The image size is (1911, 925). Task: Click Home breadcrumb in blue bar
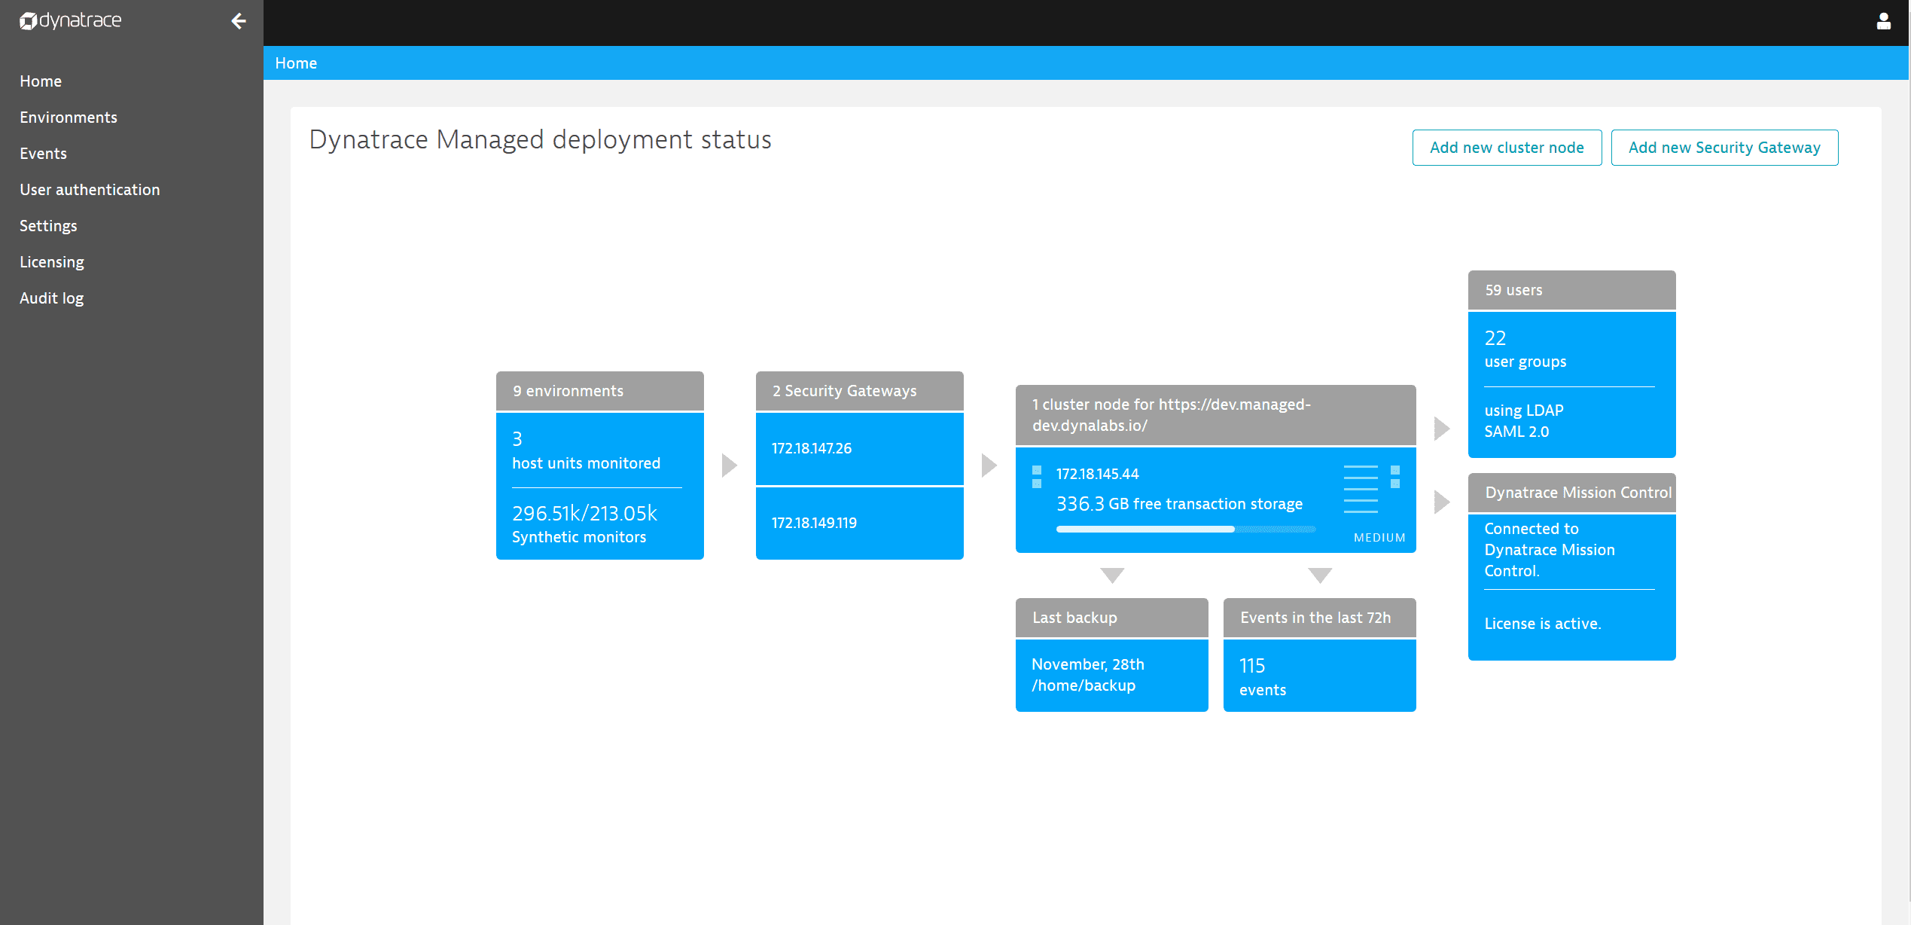point(296,63)
